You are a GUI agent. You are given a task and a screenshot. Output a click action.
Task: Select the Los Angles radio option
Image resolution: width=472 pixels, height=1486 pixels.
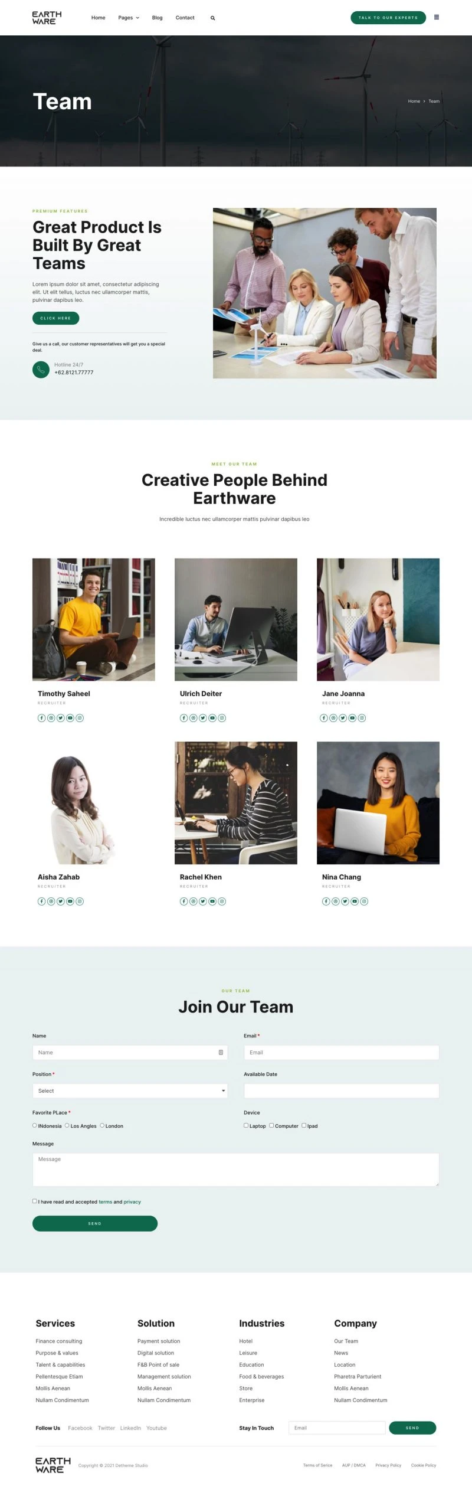point(67,1125)
